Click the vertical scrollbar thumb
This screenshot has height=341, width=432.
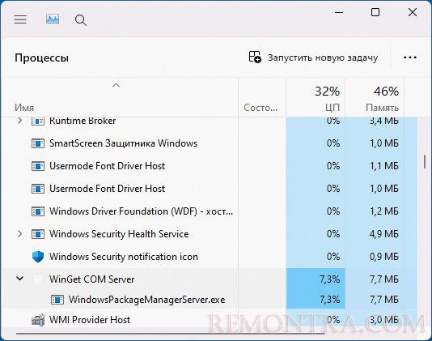[425, 162]
